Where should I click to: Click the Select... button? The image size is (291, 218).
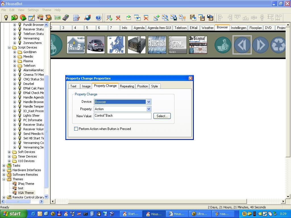[162, 116]
